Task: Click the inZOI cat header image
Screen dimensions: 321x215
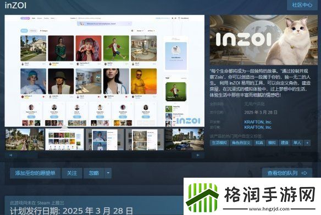Action: click(264, 40)
